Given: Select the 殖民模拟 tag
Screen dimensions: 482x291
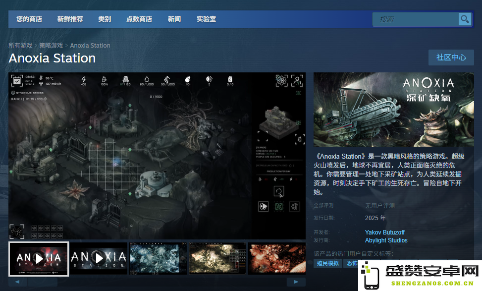Looking at the screenshot, I should coord(327,263).
